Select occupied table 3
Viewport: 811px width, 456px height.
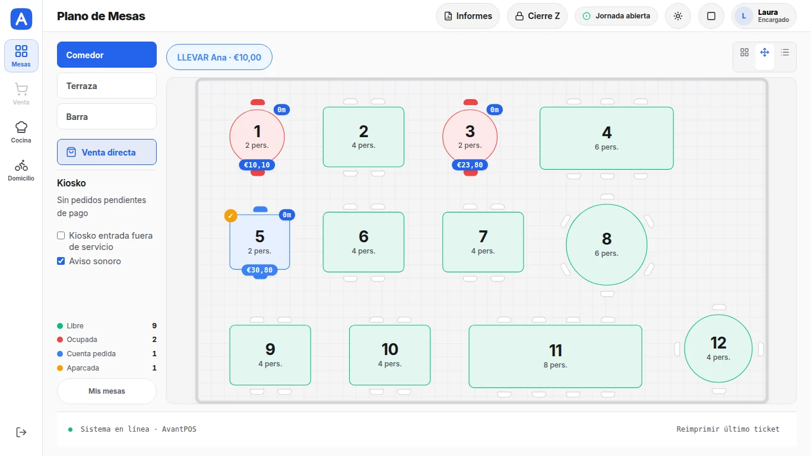(x=470, y=137)
